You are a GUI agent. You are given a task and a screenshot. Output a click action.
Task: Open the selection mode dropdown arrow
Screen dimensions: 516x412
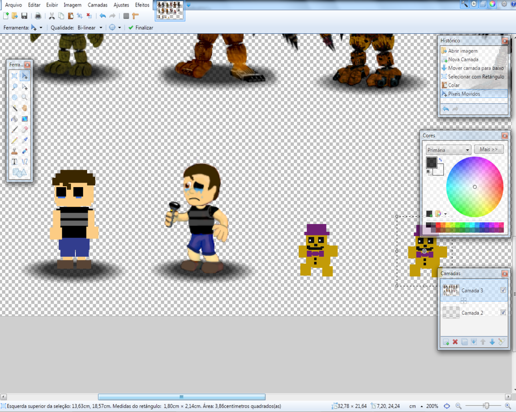pos(119,28)
